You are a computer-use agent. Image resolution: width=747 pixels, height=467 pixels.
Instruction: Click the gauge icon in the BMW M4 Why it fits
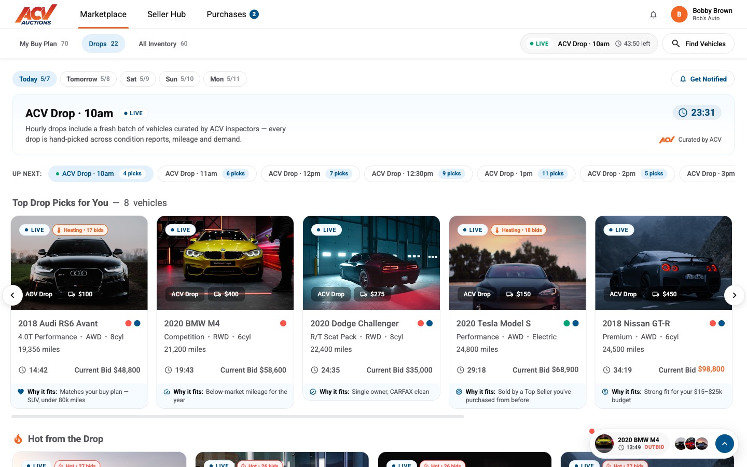[x=167, y=392]
